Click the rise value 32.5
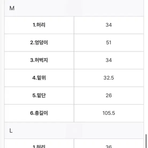This screenshot has height=148, width=148. pyautogui.click(x=109, y=78)
